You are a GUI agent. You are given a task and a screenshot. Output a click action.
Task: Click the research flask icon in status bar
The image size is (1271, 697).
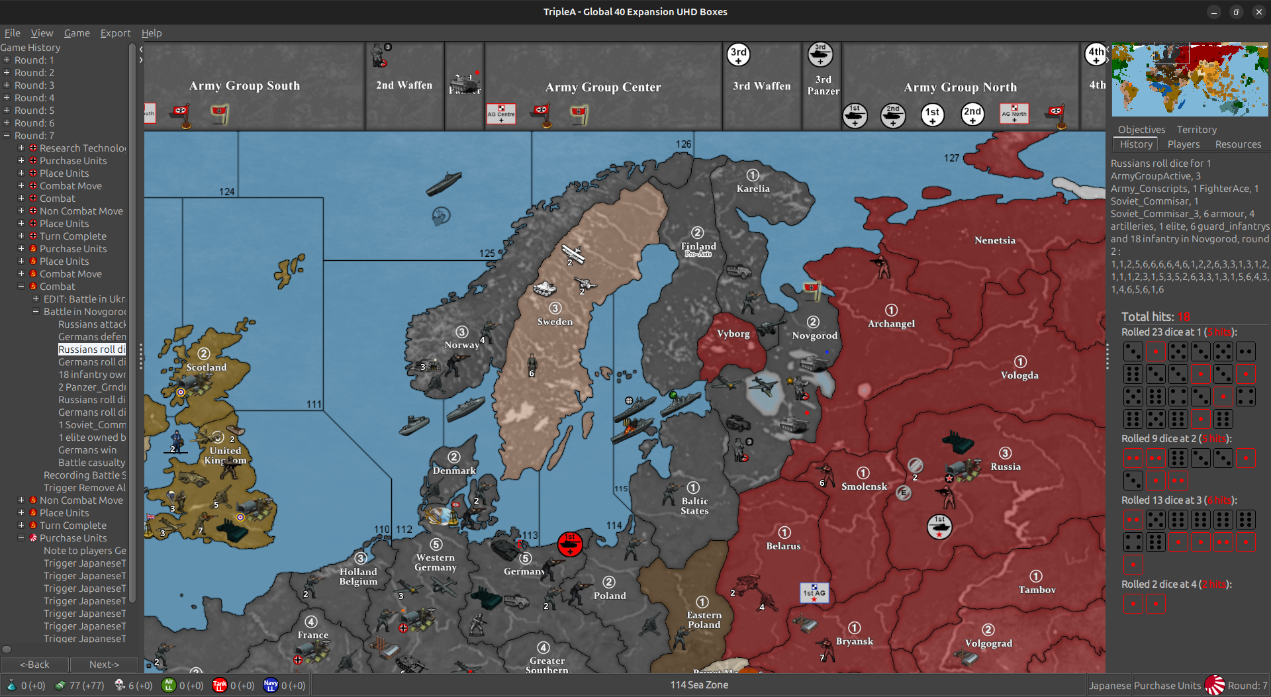12,685
